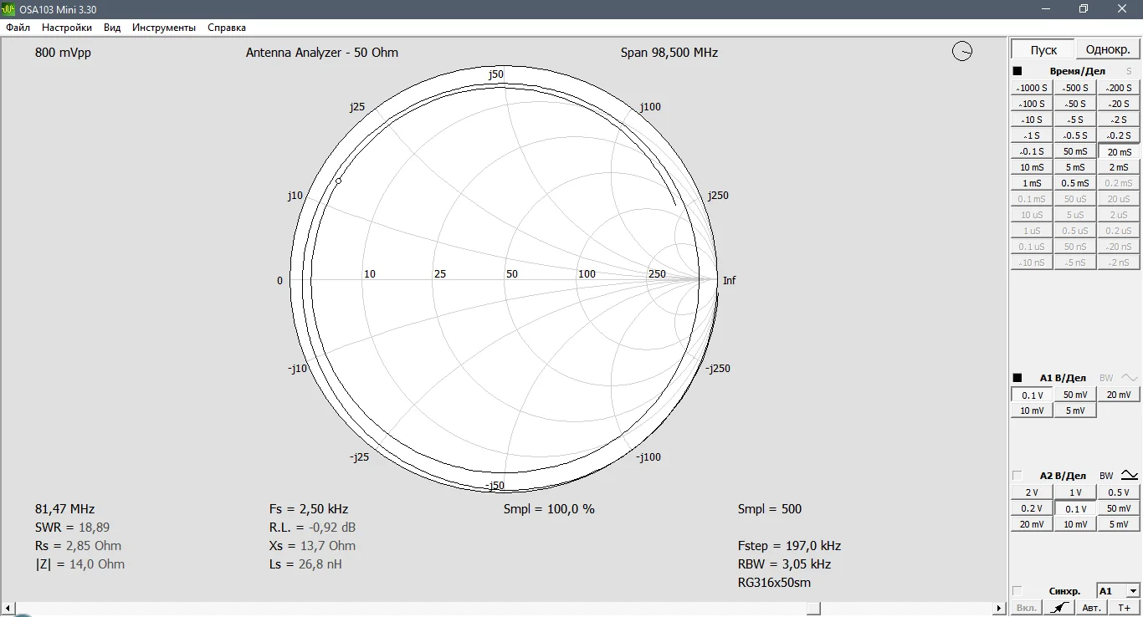The width and height of the screenshot is (1143, 617).
Task: Enable the A2 В/Дел channel checkbox
Action: (1017, 476)
